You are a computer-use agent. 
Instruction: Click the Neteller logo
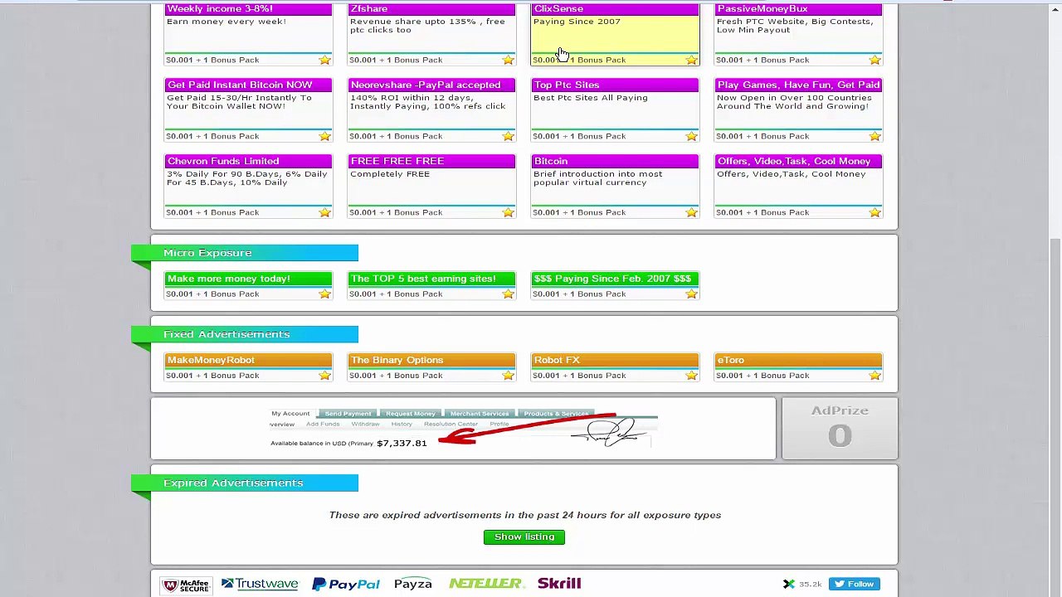click(x=485, y=584)
